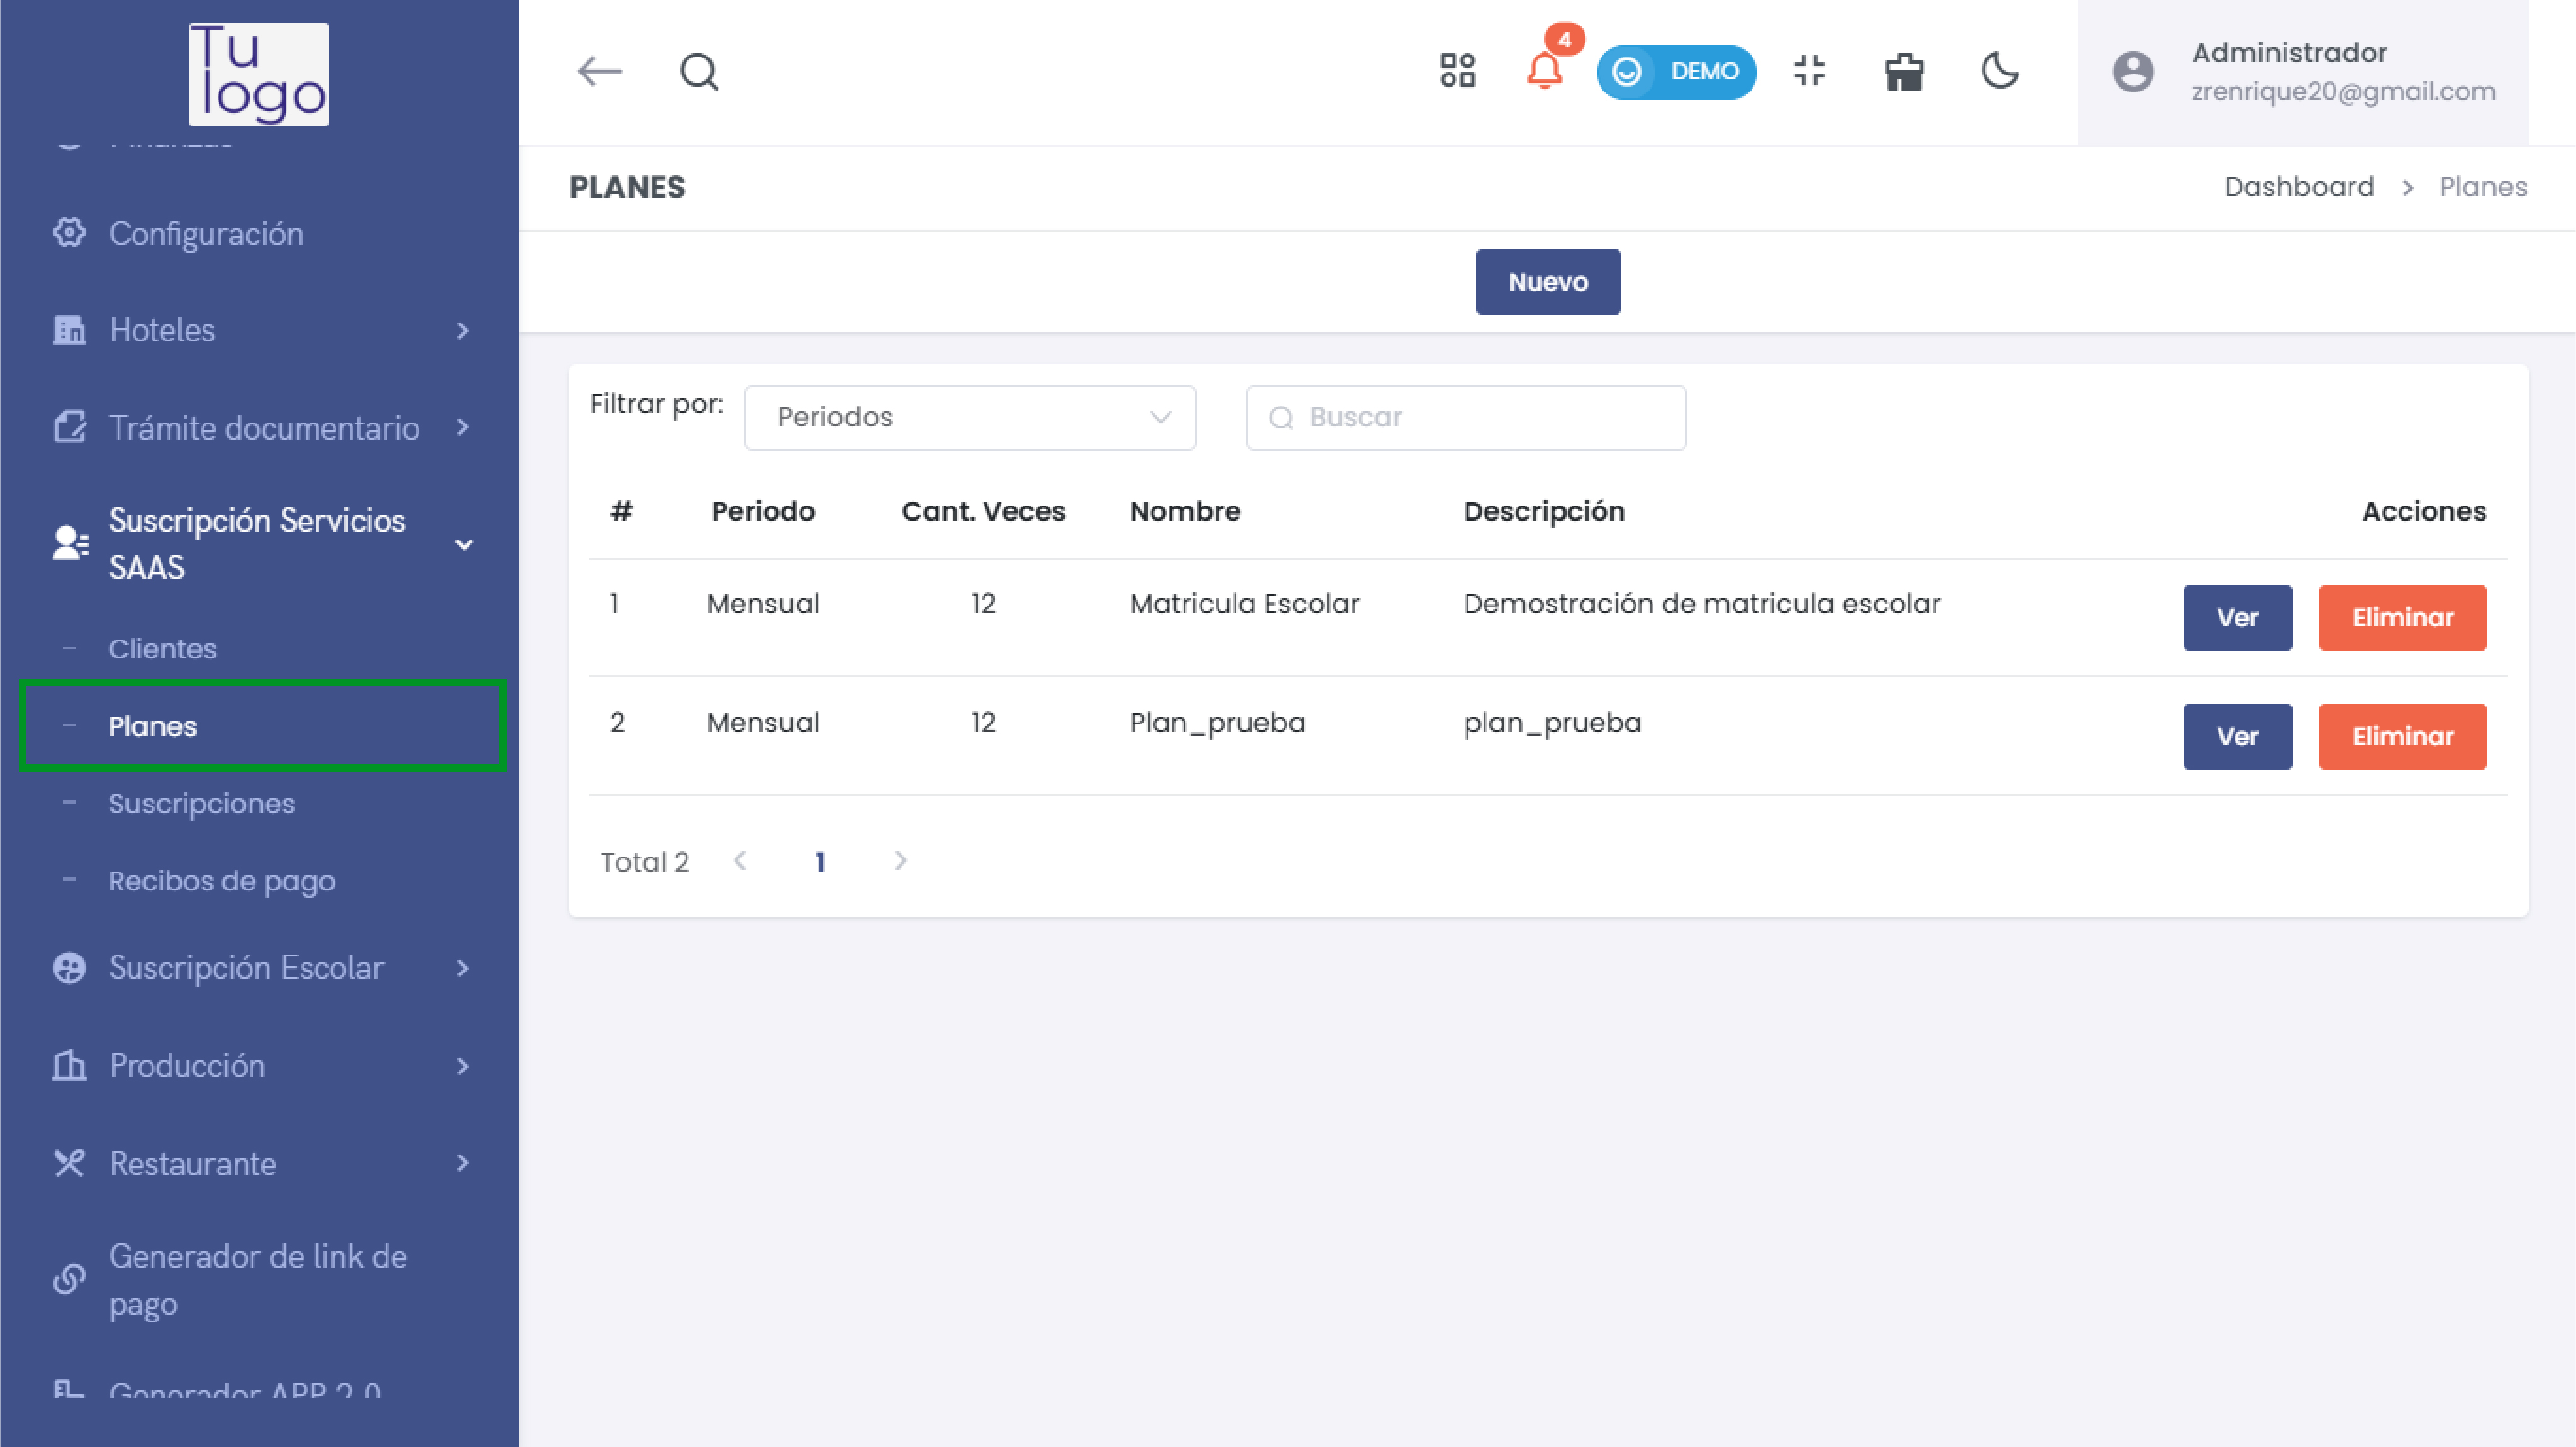Image resolution: width=2576 pixels, height=1447 pixels.
Task: Open the notifications bell with badge 4
Action: [1544, 71]
